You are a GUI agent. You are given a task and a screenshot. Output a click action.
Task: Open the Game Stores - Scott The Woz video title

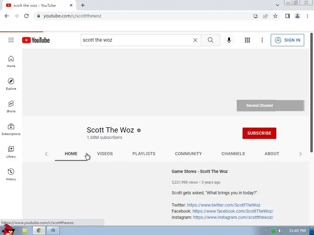[x=200, y=171]
